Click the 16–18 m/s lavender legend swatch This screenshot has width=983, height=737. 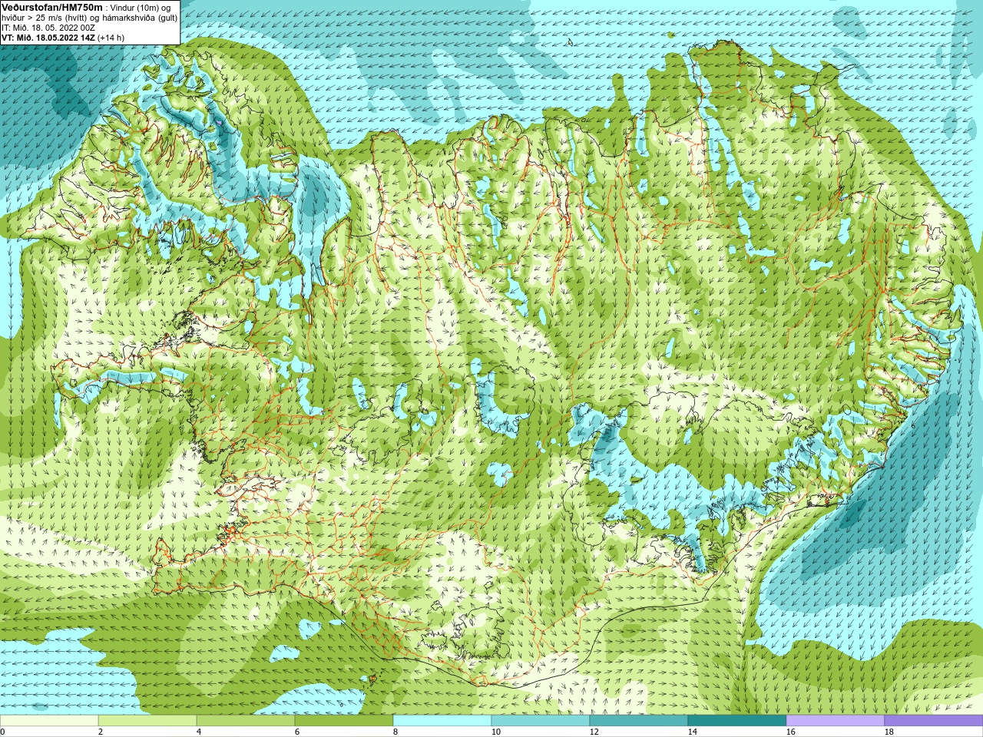(836, 721)
